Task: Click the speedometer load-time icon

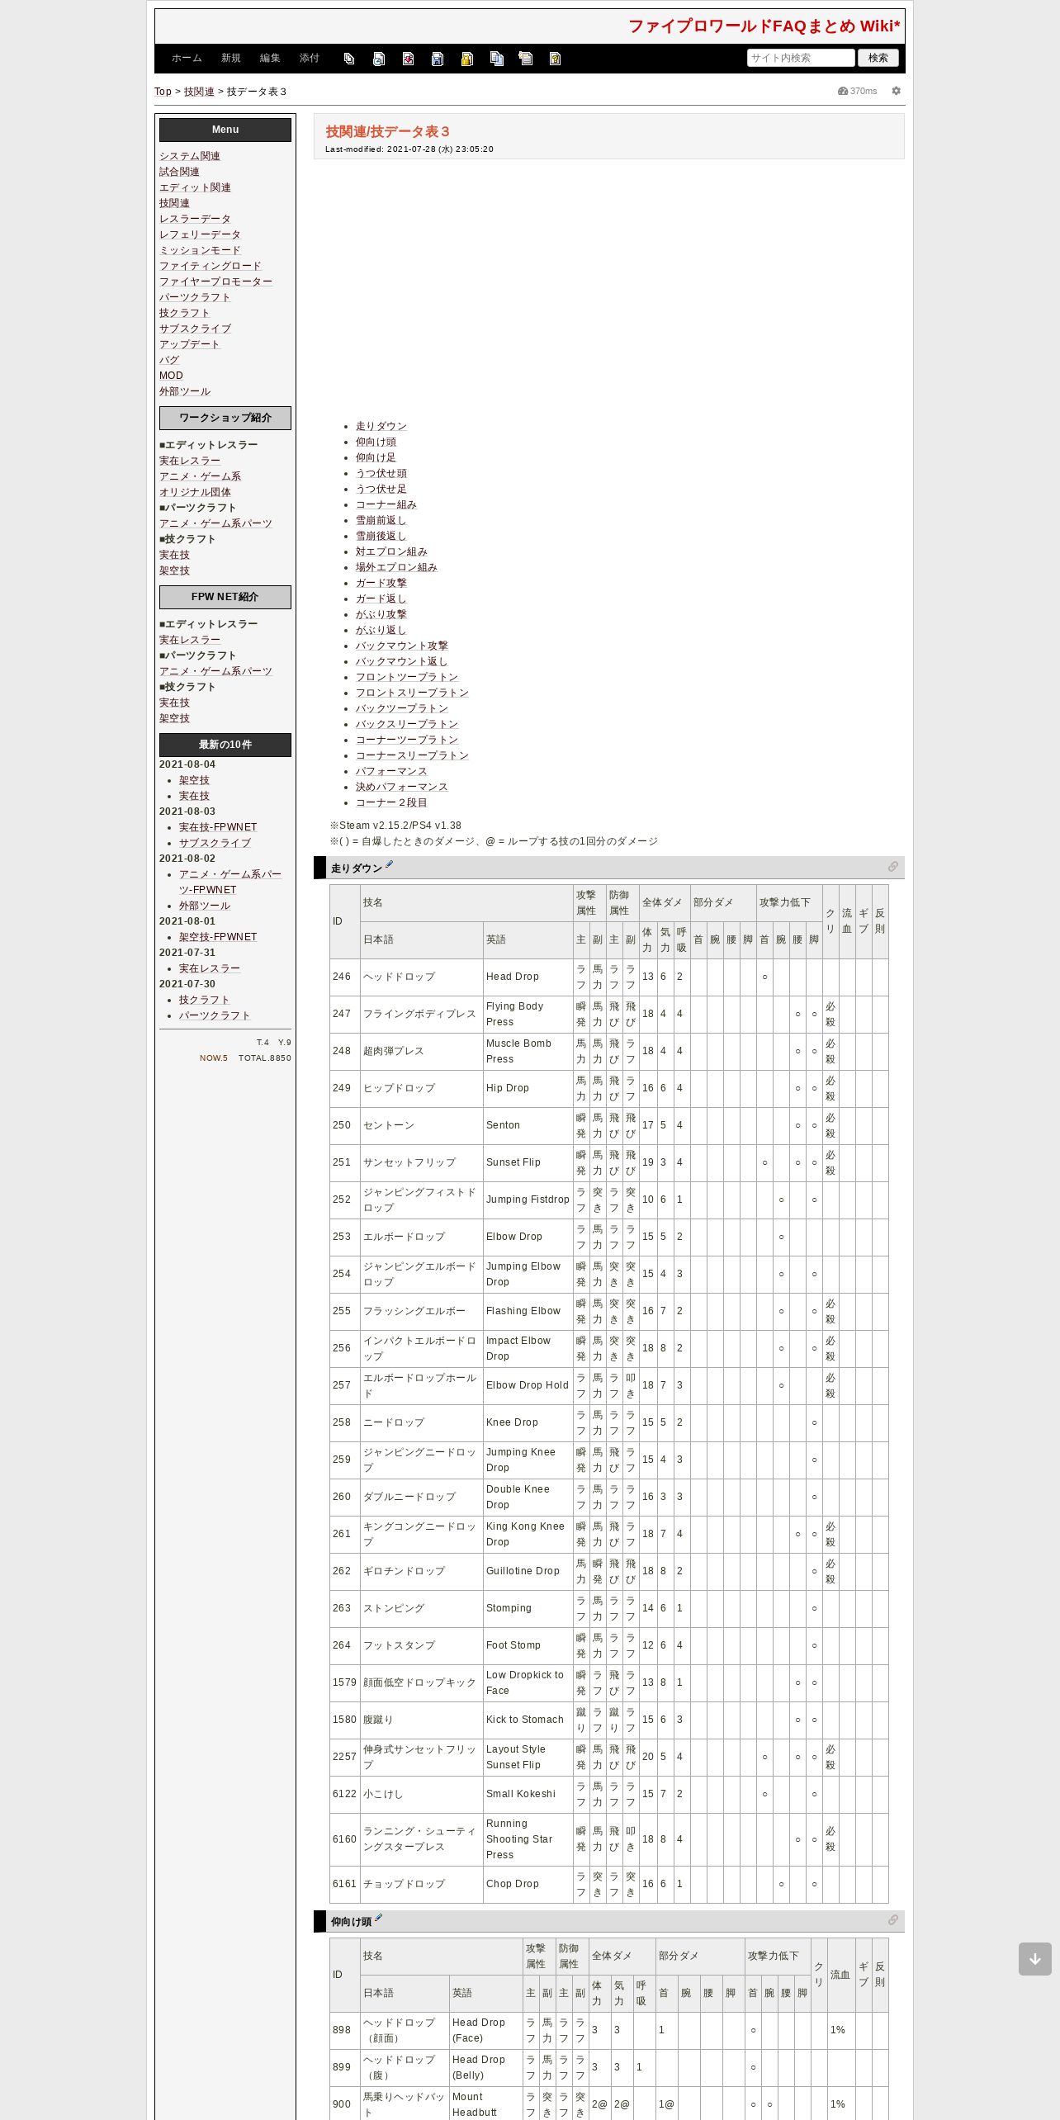Action: [843, 91]
